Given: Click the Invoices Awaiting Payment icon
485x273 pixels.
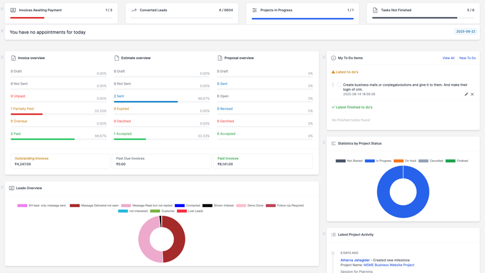Looking at the screenshot, I should pos(13,10).
